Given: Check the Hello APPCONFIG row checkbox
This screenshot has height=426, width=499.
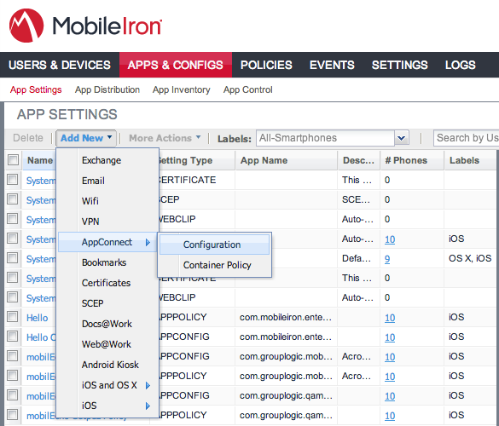Looking at the screenshot, I should (x=13, y=337).
